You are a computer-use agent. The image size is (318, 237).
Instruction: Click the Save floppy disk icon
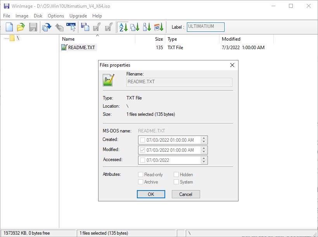coord(33,27)
